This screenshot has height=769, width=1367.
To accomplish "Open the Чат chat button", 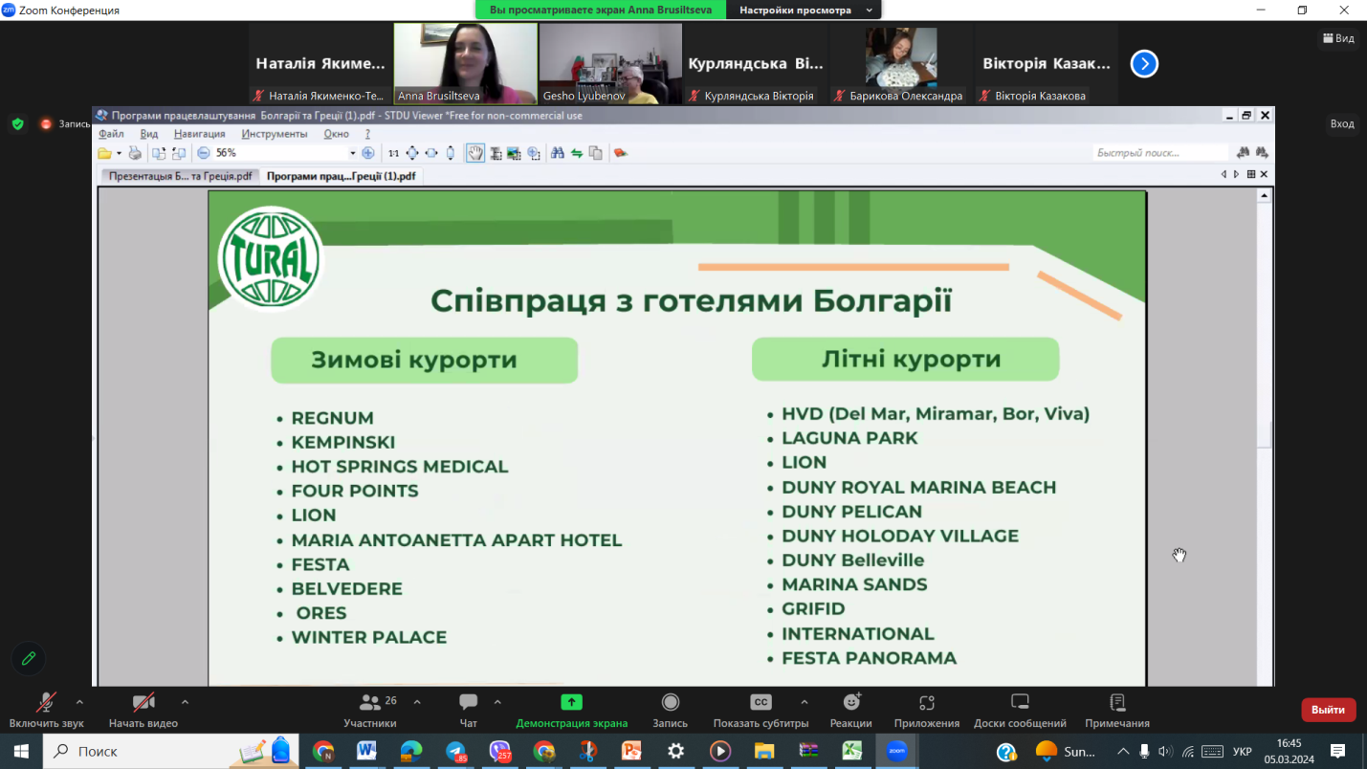I will pyautogui.click(x=468, y=710).
